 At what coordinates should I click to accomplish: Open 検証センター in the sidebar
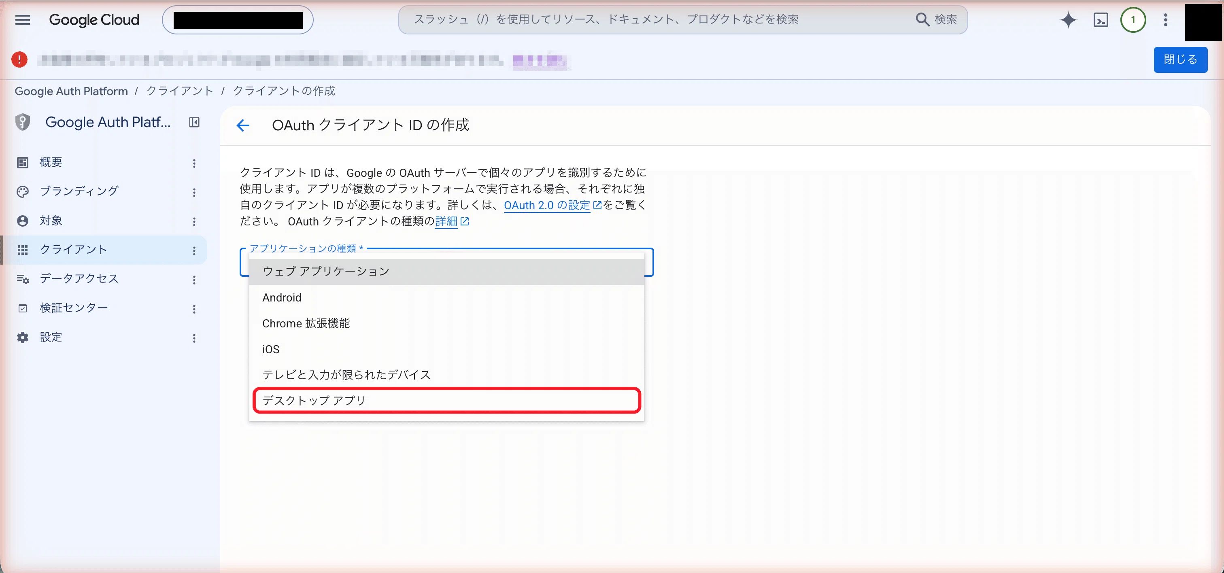pos(104,308)
